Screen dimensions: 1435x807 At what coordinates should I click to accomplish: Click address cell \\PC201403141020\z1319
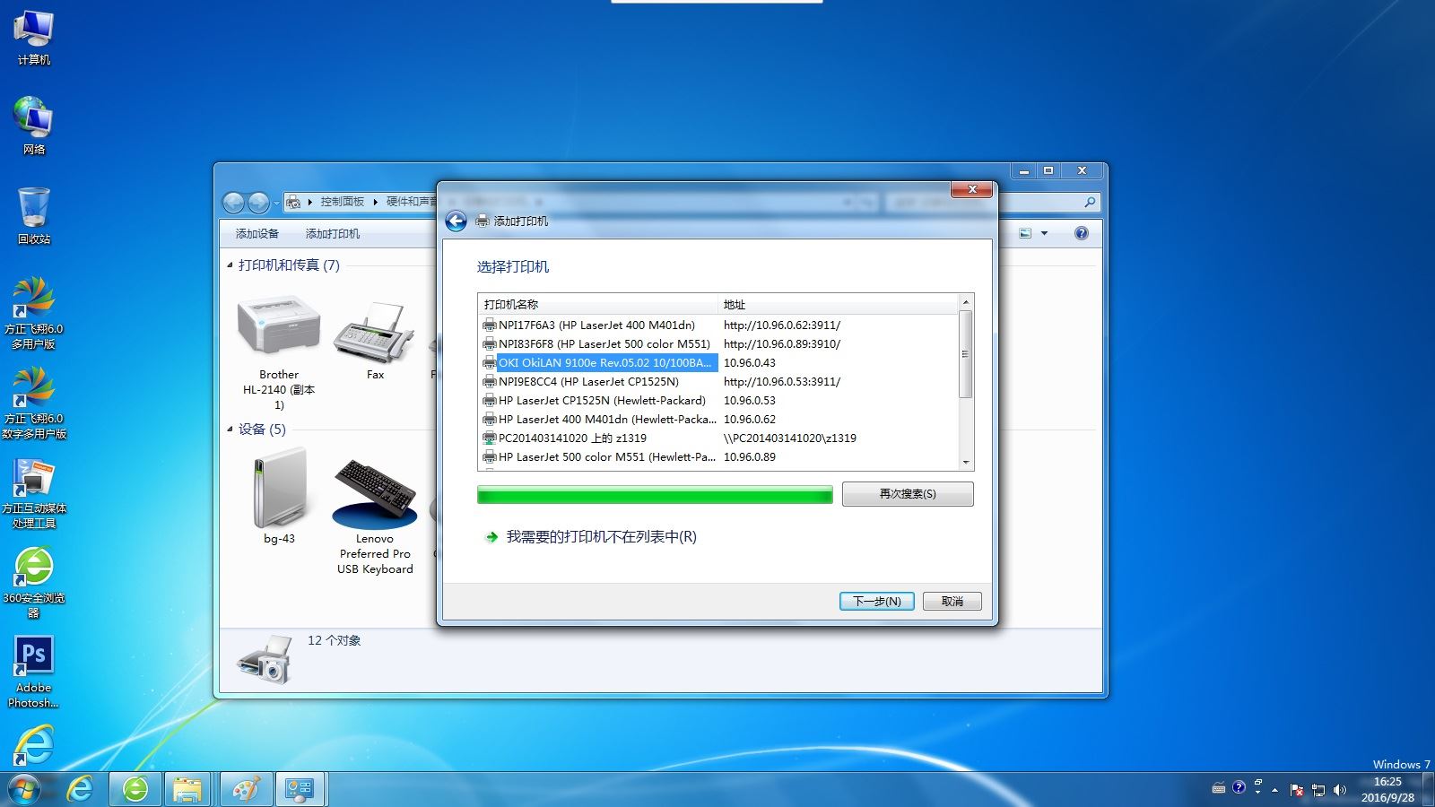pos(789,438)
